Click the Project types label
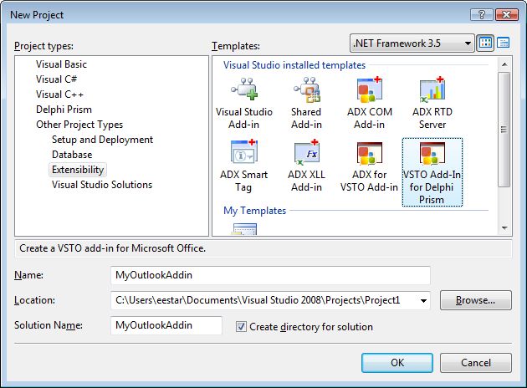 (43, 46)
